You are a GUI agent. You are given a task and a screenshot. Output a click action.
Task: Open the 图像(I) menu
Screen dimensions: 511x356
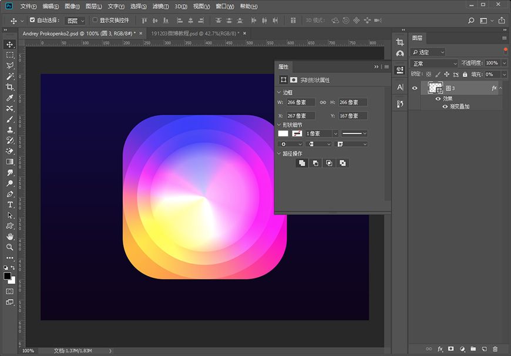[72, 6]
